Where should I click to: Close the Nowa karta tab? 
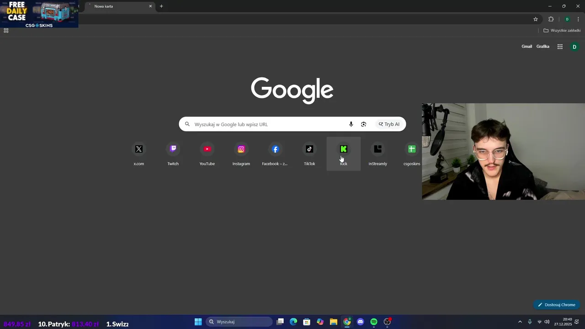pos(150,6)
